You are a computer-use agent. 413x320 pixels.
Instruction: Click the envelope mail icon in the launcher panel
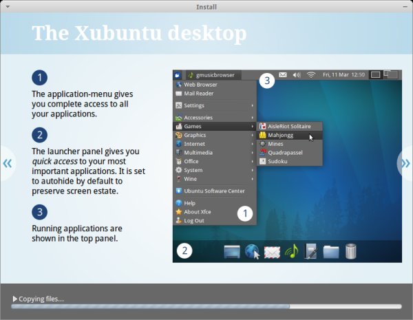pos(272,252)
